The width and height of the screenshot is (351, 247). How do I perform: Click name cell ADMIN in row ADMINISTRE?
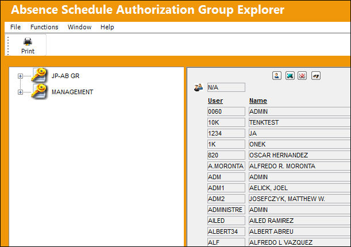click(300, 210)
